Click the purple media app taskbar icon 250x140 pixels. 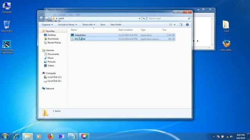point(62,136)
